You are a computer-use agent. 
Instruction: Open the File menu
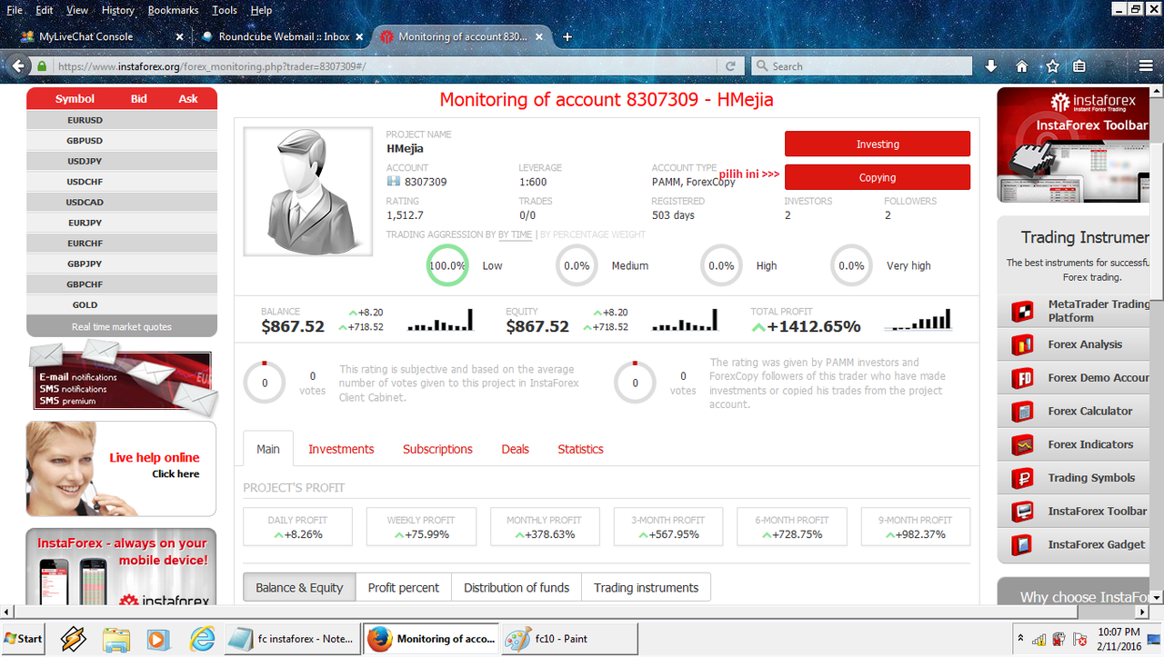click(15, 10)
